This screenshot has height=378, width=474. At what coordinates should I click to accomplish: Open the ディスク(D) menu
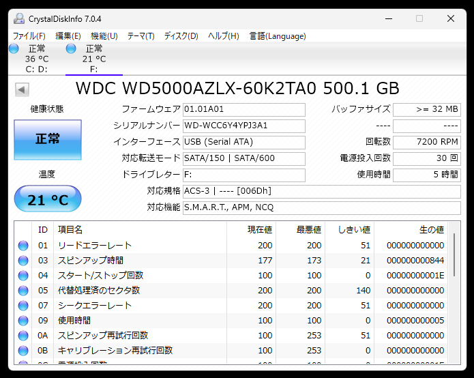(x=181, y=36)
